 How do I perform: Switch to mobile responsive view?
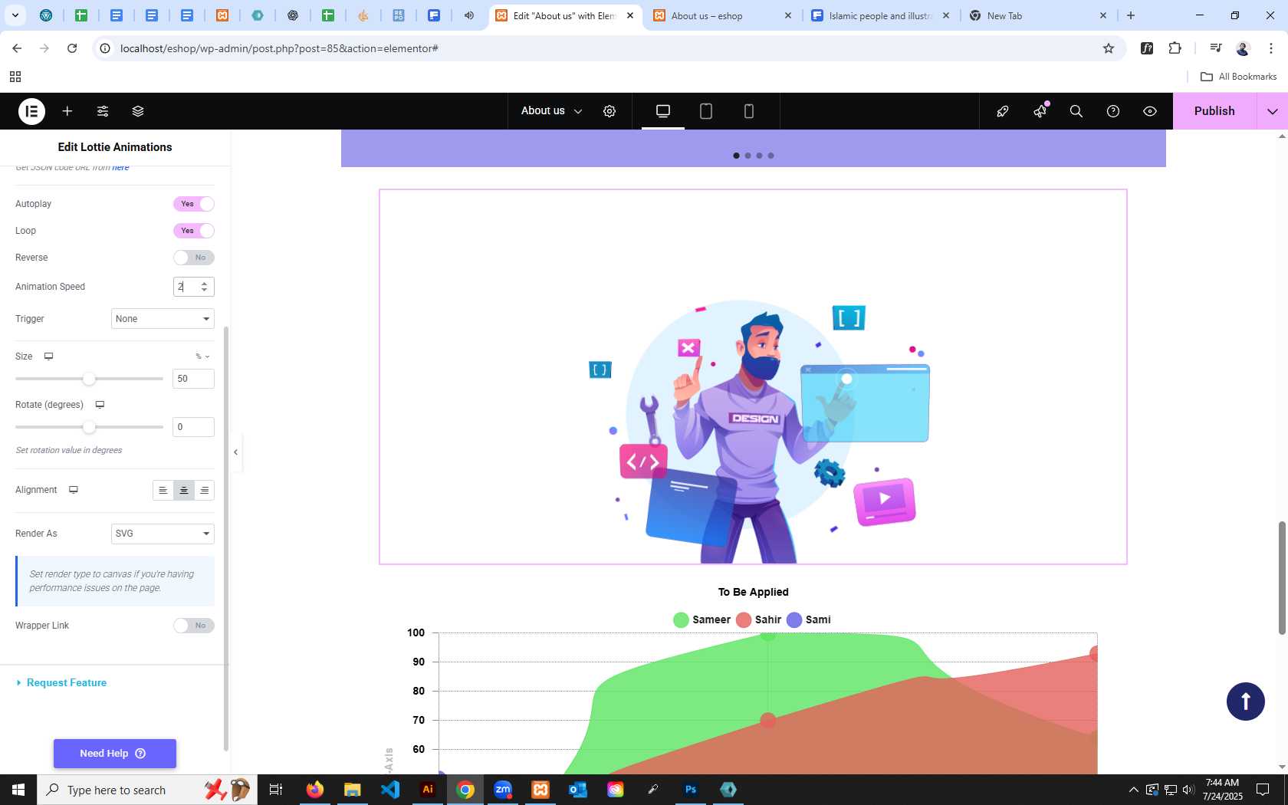tap(749, 111)
